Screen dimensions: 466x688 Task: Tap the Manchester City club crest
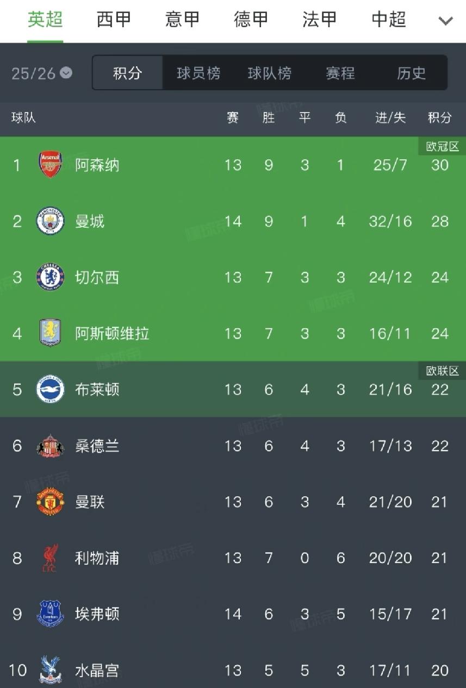click(x=50, y=221)
